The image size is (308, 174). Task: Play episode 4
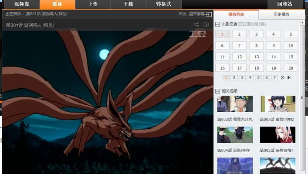[x=274, y=34]
